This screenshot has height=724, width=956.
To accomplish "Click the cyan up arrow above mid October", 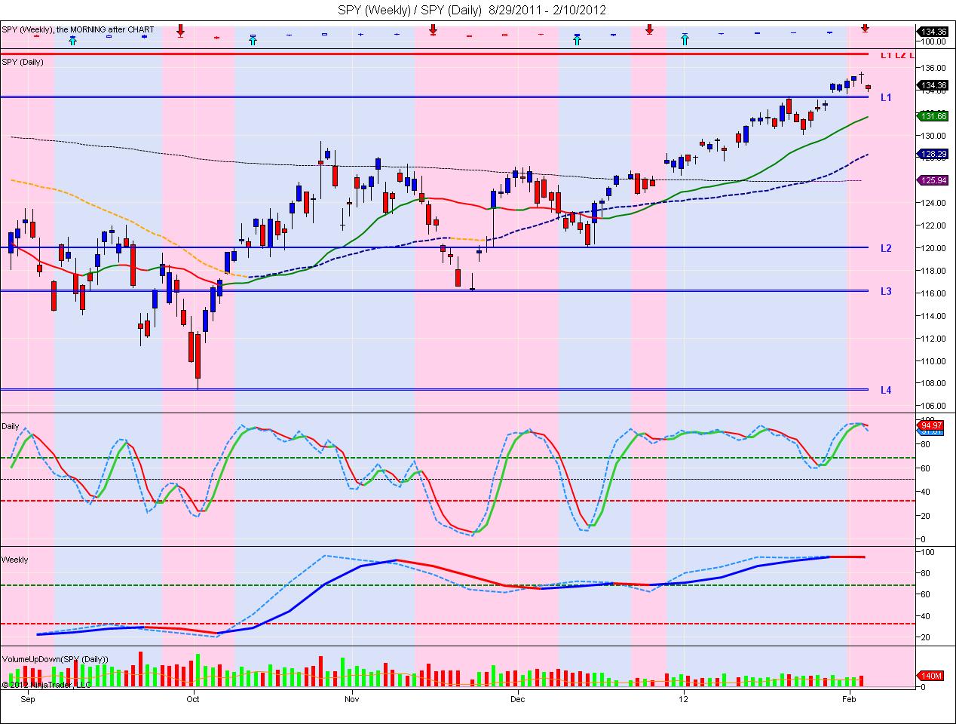I will pyautogui.click(x=253, y=39).
